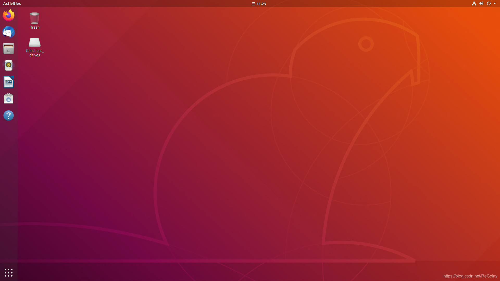Launch Firefox from the dock

pyautogui.click(x=9, y=15)
